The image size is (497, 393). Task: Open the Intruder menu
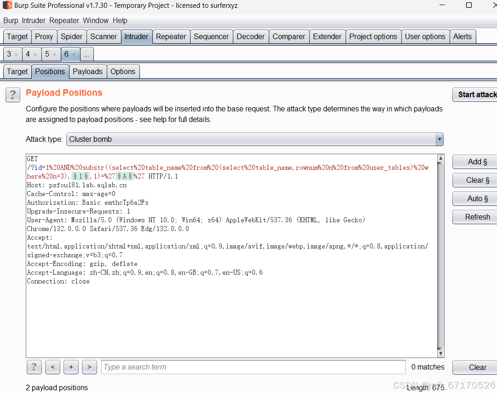pos(34,21)
